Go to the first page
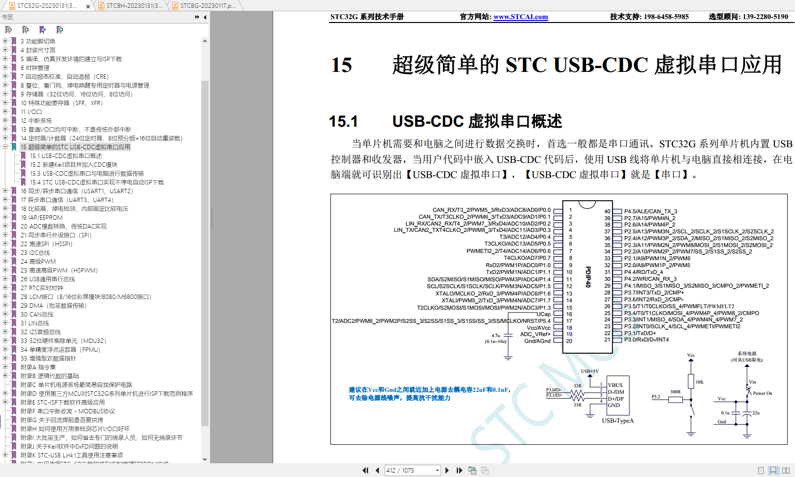The width and height of the screenshot is (795, 477). 365,470
